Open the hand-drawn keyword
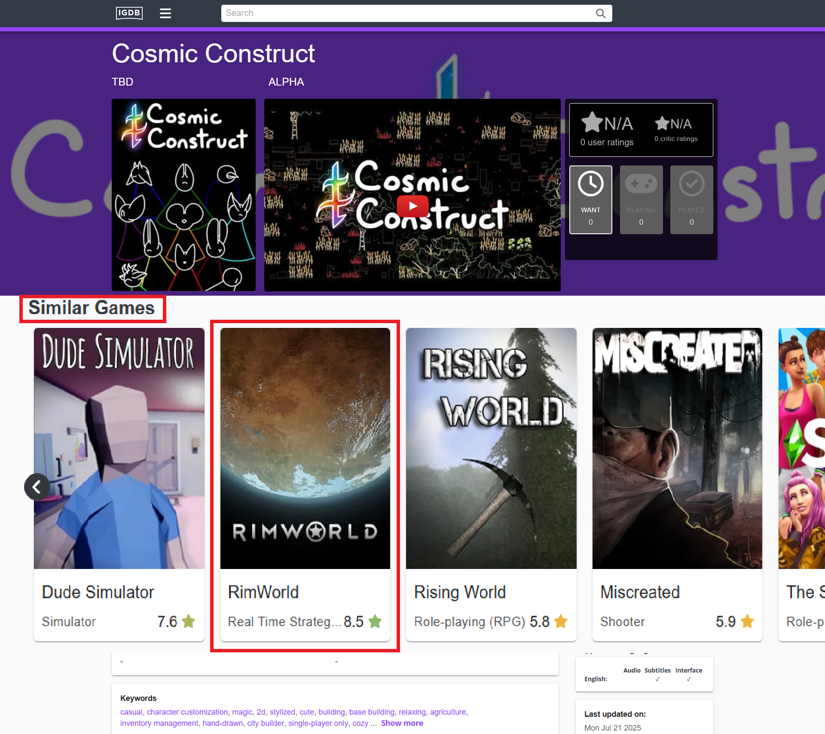Viewport: 825px width, 734px height. pos(223,723)
